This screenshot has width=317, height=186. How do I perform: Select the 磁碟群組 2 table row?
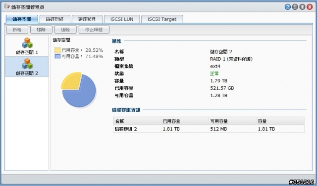(x=209, y=129)
